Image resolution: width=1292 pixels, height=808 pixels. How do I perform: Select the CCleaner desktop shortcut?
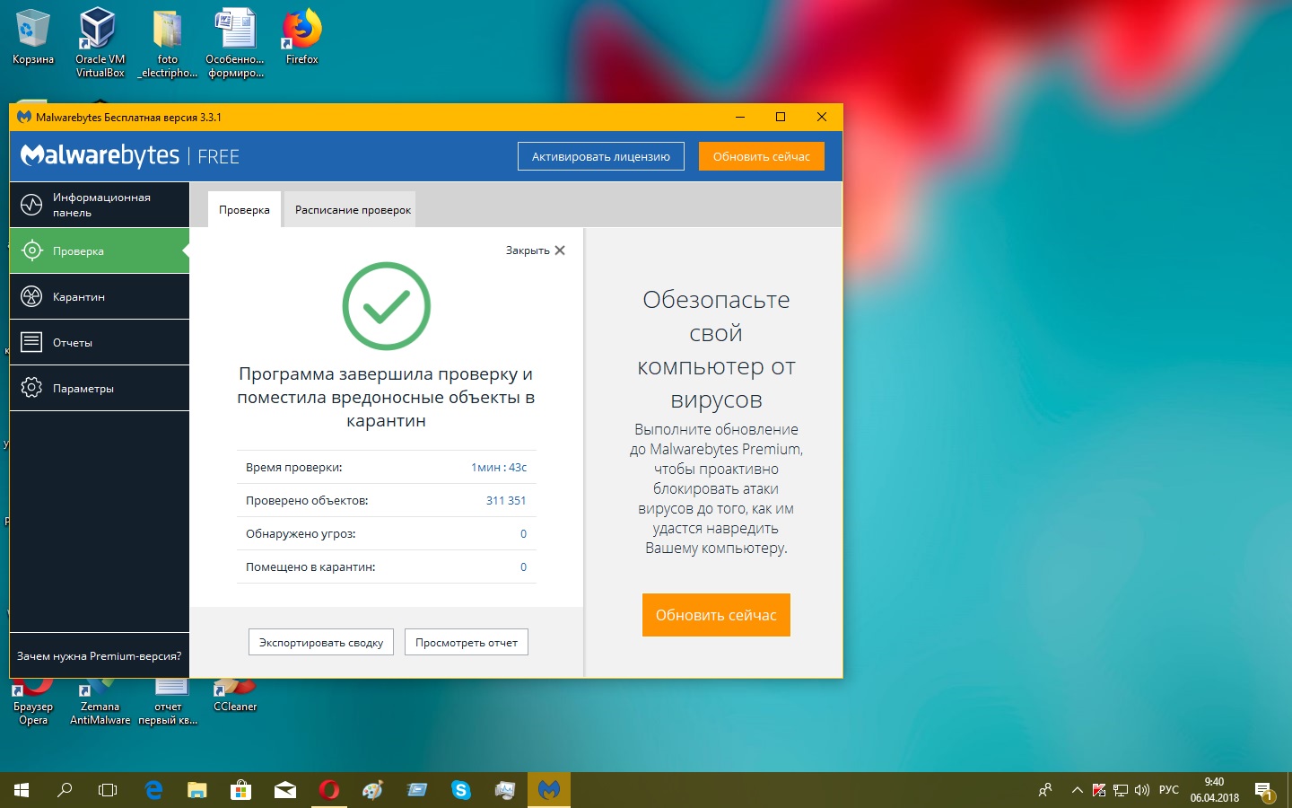[235, 697]
